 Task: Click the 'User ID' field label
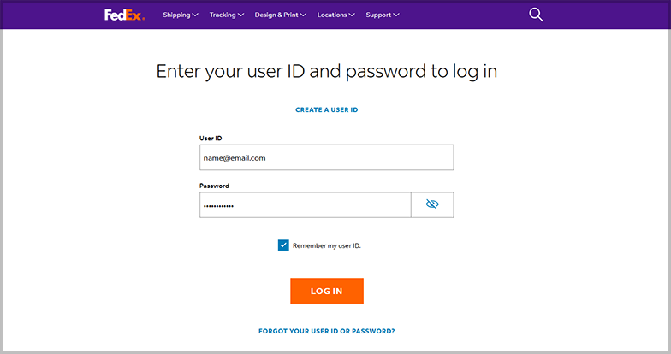click(211, 138)
